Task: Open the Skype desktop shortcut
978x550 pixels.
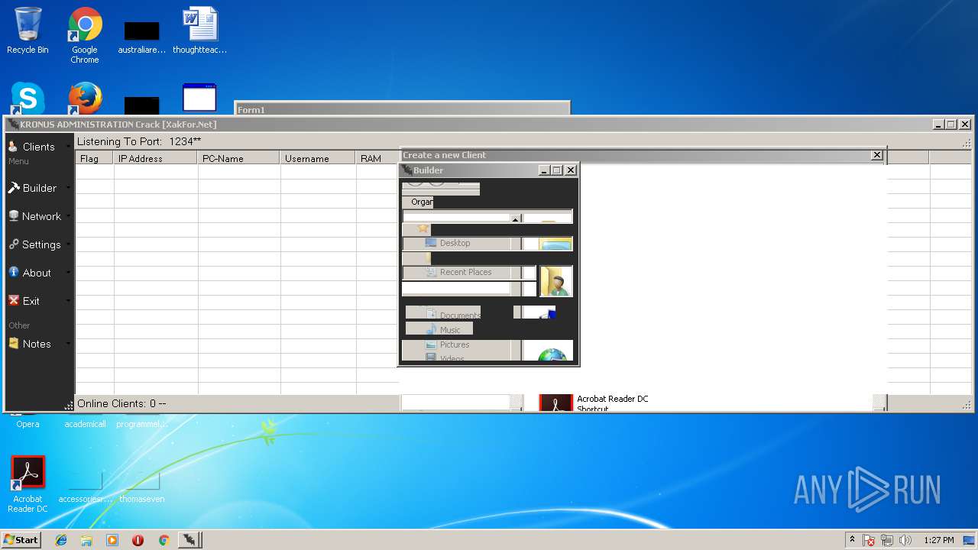Action: click(x=28, y=99)
